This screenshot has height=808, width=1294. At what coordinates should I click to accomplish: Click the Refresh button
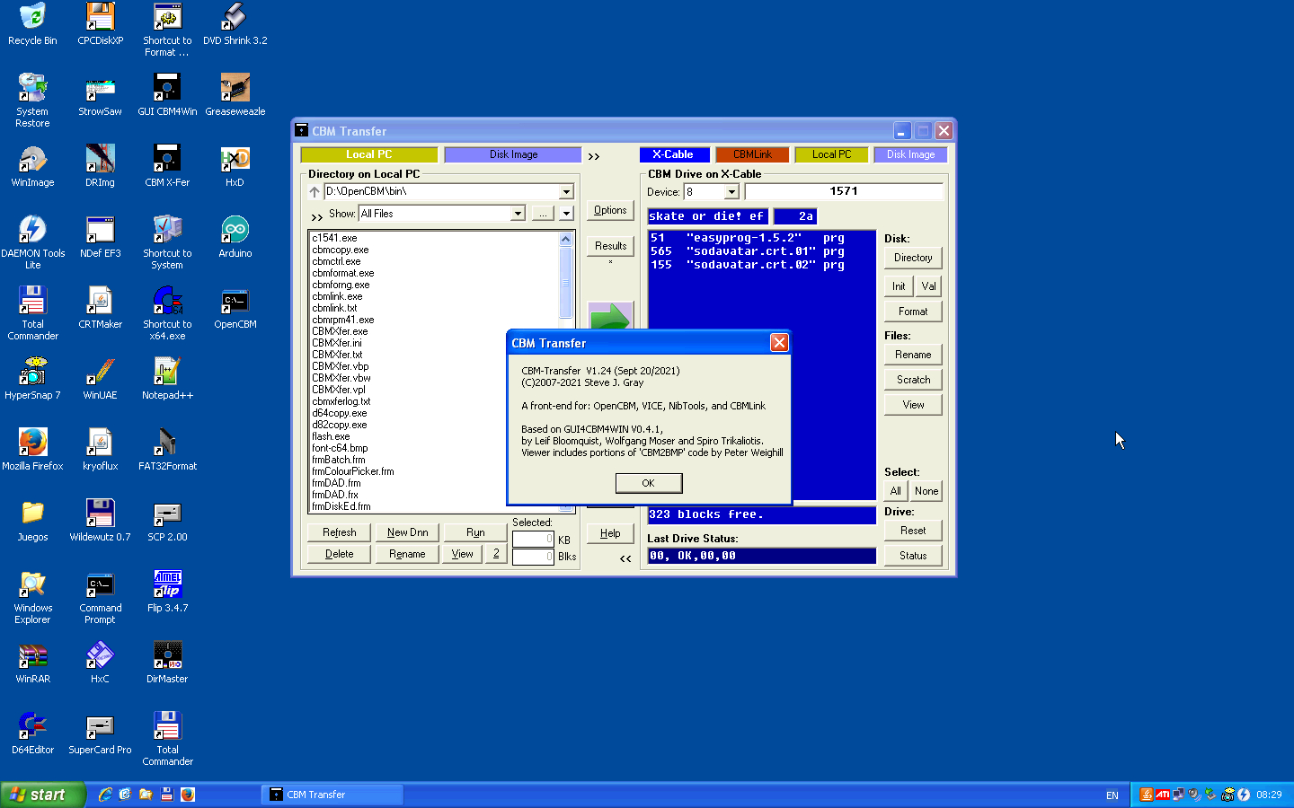[340, 532]
